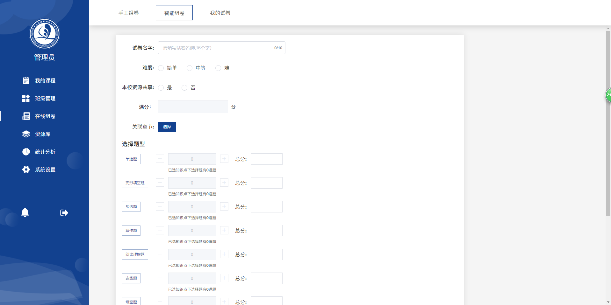This screenshot has height=305, width=611.
Task: Increase the 多选题 question count
Action: tap(224, 206)
